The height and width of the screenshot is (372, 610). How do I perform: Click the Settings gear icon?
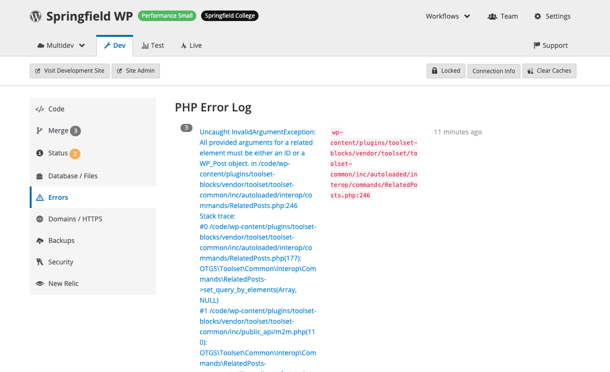pos(538,16)
